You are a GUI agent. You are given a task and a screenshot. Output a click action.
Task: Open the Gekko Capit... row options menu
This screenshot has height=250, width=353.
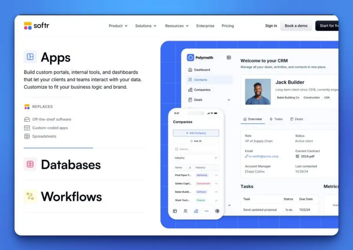click(x=216, y=183)
